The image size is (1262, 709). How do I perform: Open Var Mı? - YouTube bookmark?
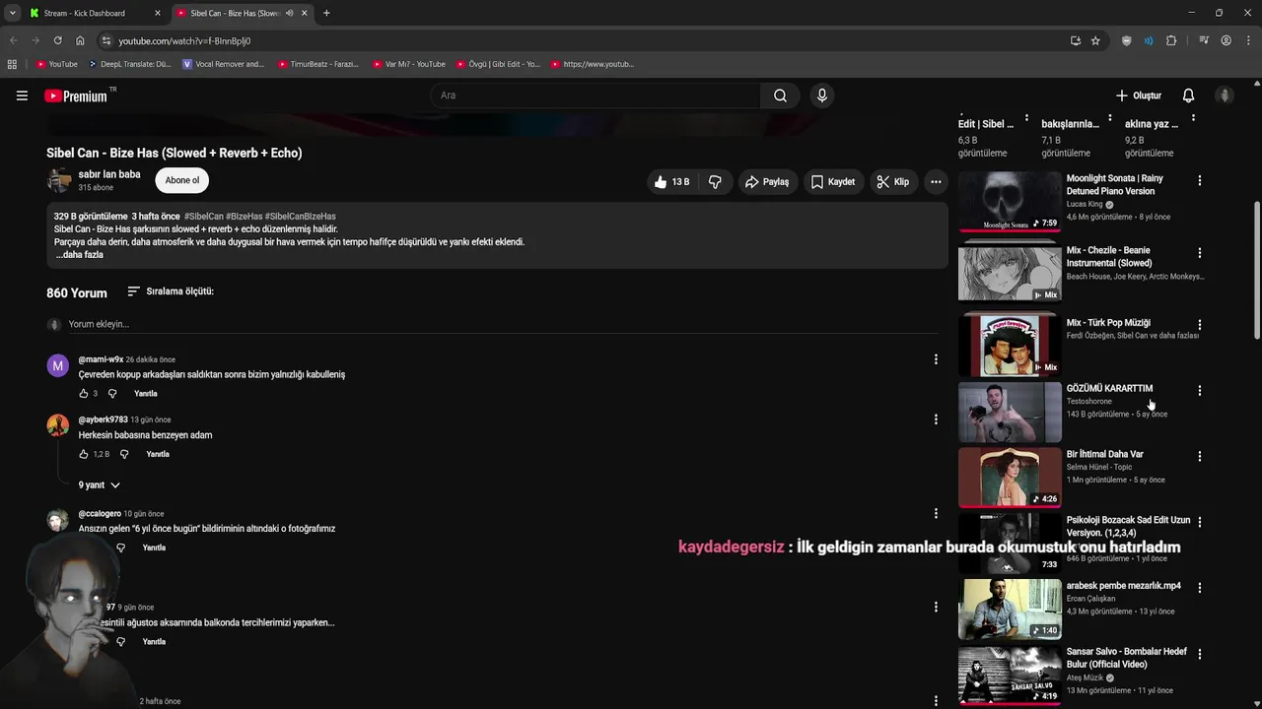[409, 64]
